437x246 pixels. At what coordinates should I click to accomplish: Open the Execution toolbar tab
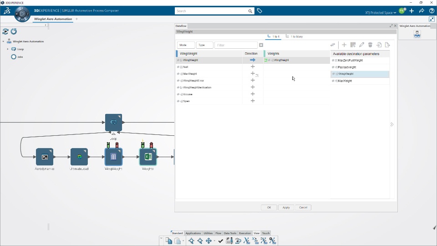tap(245, 233)
